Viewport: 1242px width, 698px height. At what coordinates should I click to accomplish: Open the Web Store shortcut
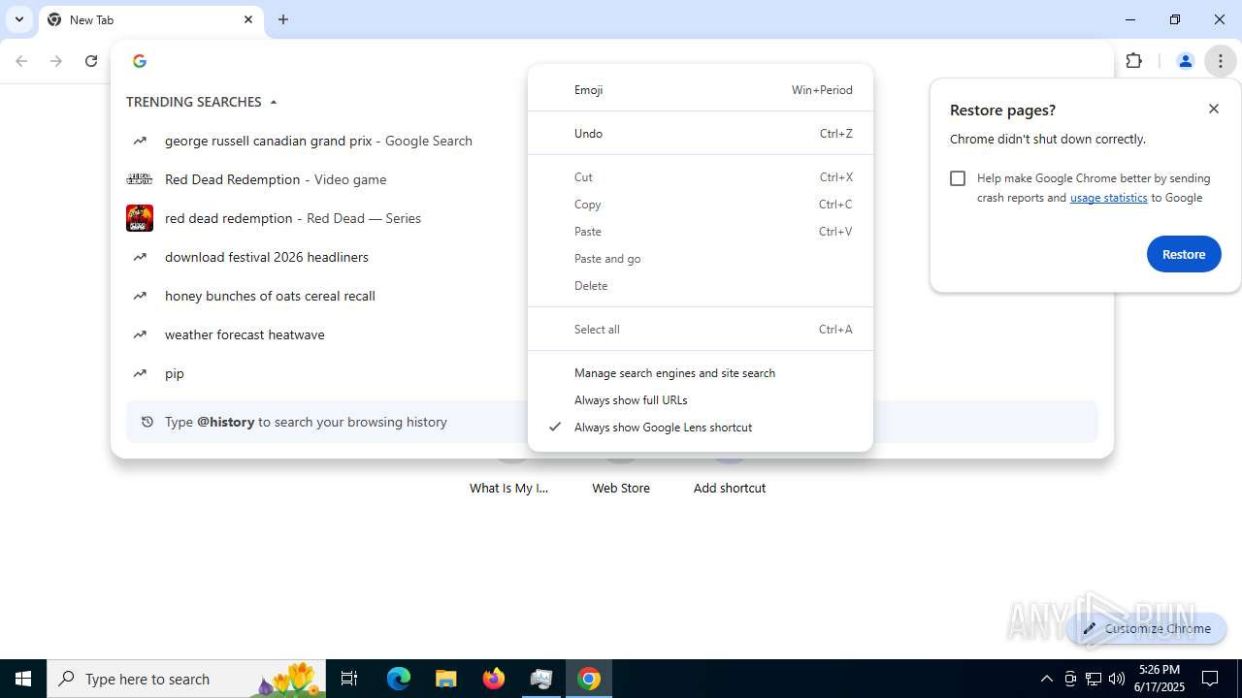(x=621, y=488)
